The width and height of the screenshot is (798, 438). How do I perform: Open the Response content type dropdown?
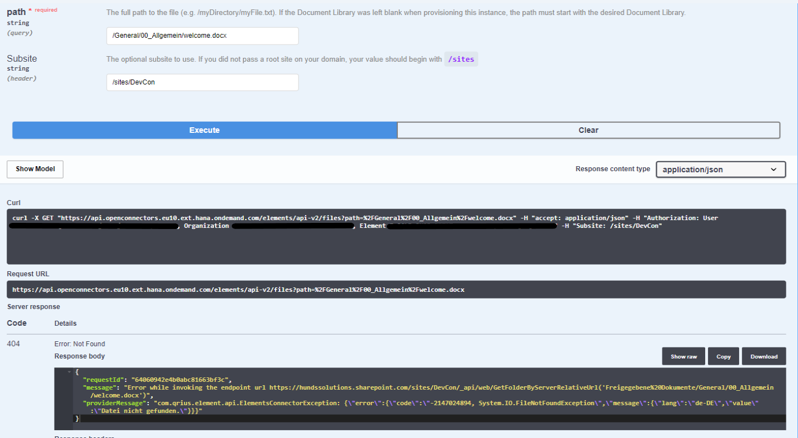720,170
